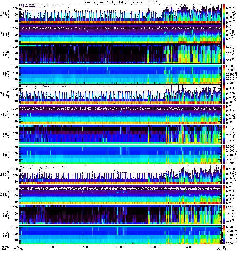
Task: Click 'nT²/Hz' unit on the tha scm3 colorbar
Action: tap(233, 34)
